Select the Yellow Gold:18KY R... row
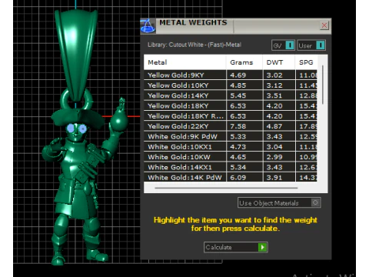 click(x=231, y=116)
